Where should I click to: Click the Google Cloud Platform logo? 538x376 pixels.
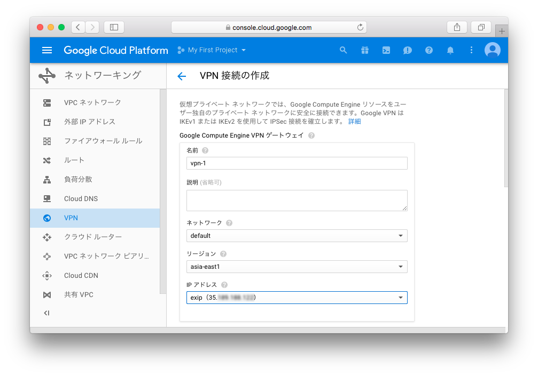[x=115, y=50]
